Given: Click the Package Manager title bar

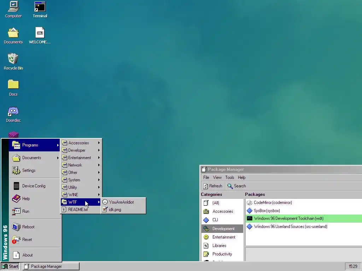Looking at the screenshot, I should tap(281, 169).
